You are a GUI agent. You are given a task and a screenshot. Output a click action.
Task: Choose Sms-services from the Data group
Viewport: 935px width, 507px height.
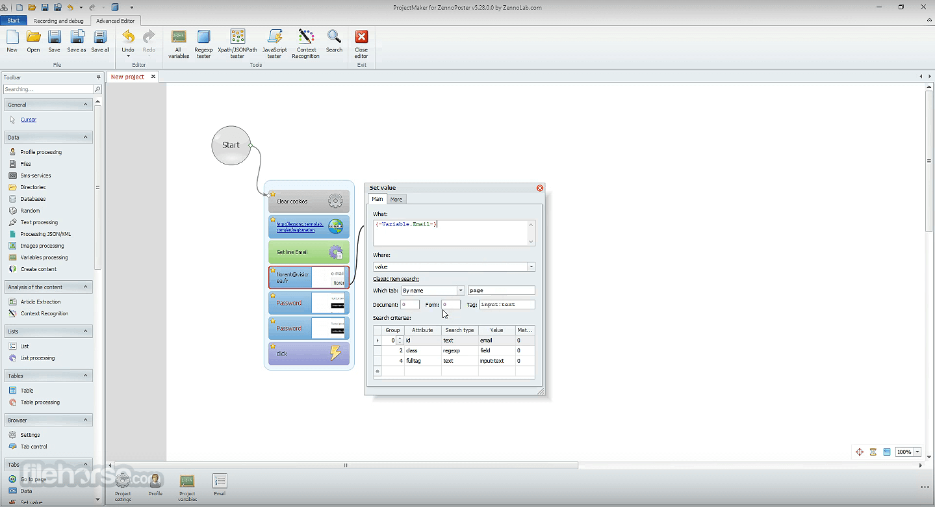[x=35, y=175]
